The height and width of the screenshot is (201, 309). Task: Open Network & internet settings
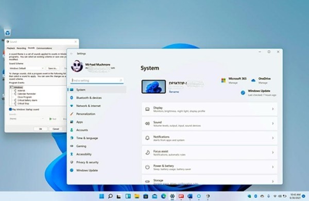pyautogui.click(x=97, y=106)
